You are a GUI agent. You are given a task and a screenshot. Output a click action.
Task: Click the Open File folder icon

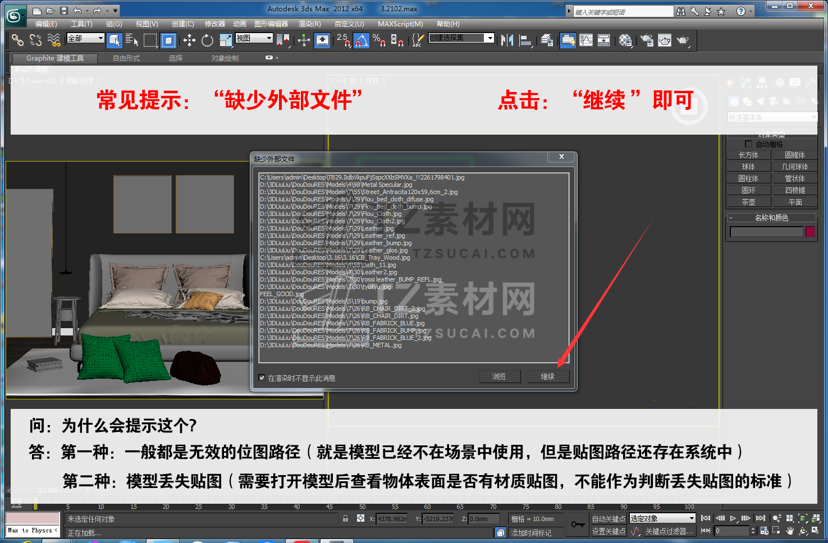[x=51, y=11]
